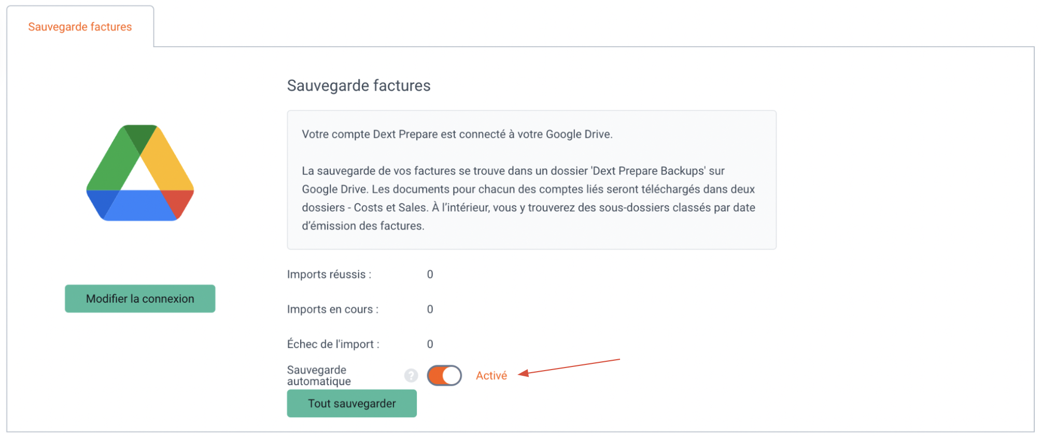The height and width of the screenshot is (441, 1042).
Task: Click the orange 'Activé' status label
Action: click(x=491, y=375)
